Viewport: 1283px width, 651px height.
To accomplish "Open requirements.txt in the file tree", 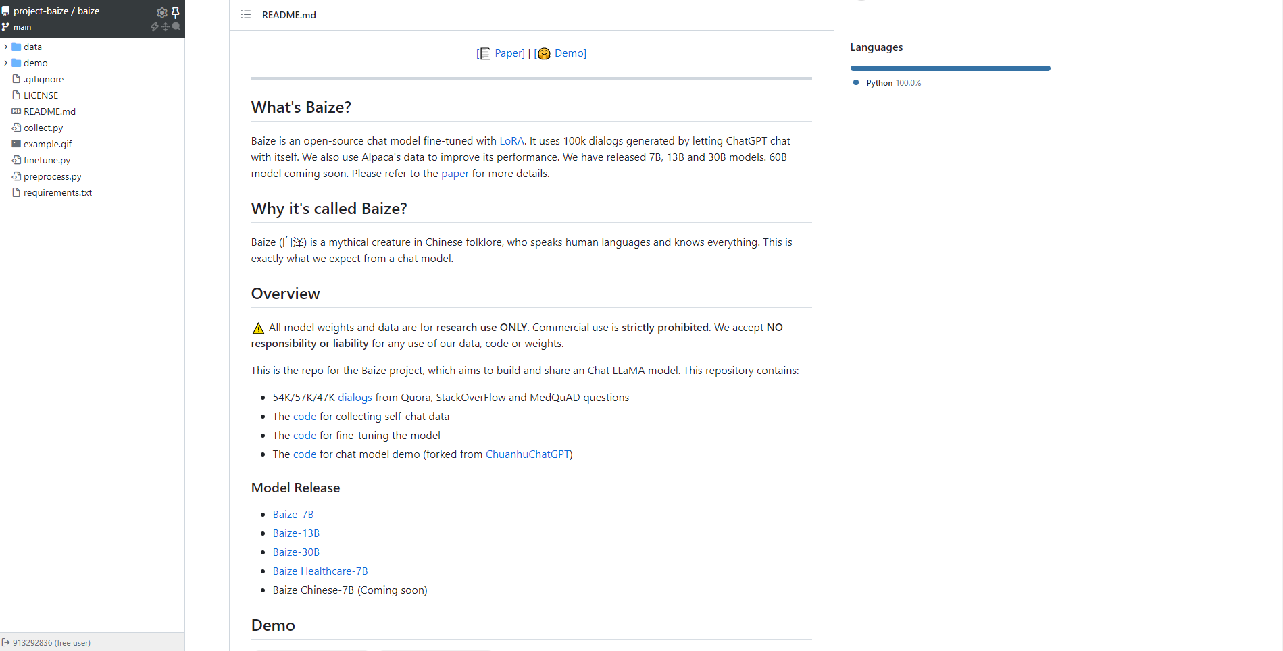I will (57, 192).
